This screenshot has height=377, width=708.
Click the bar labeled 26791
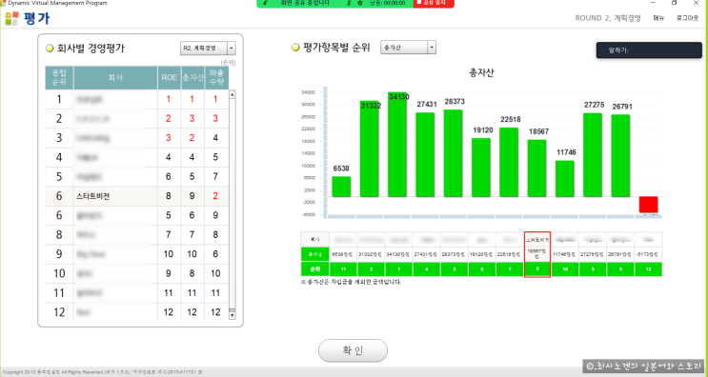click(621, 155)
